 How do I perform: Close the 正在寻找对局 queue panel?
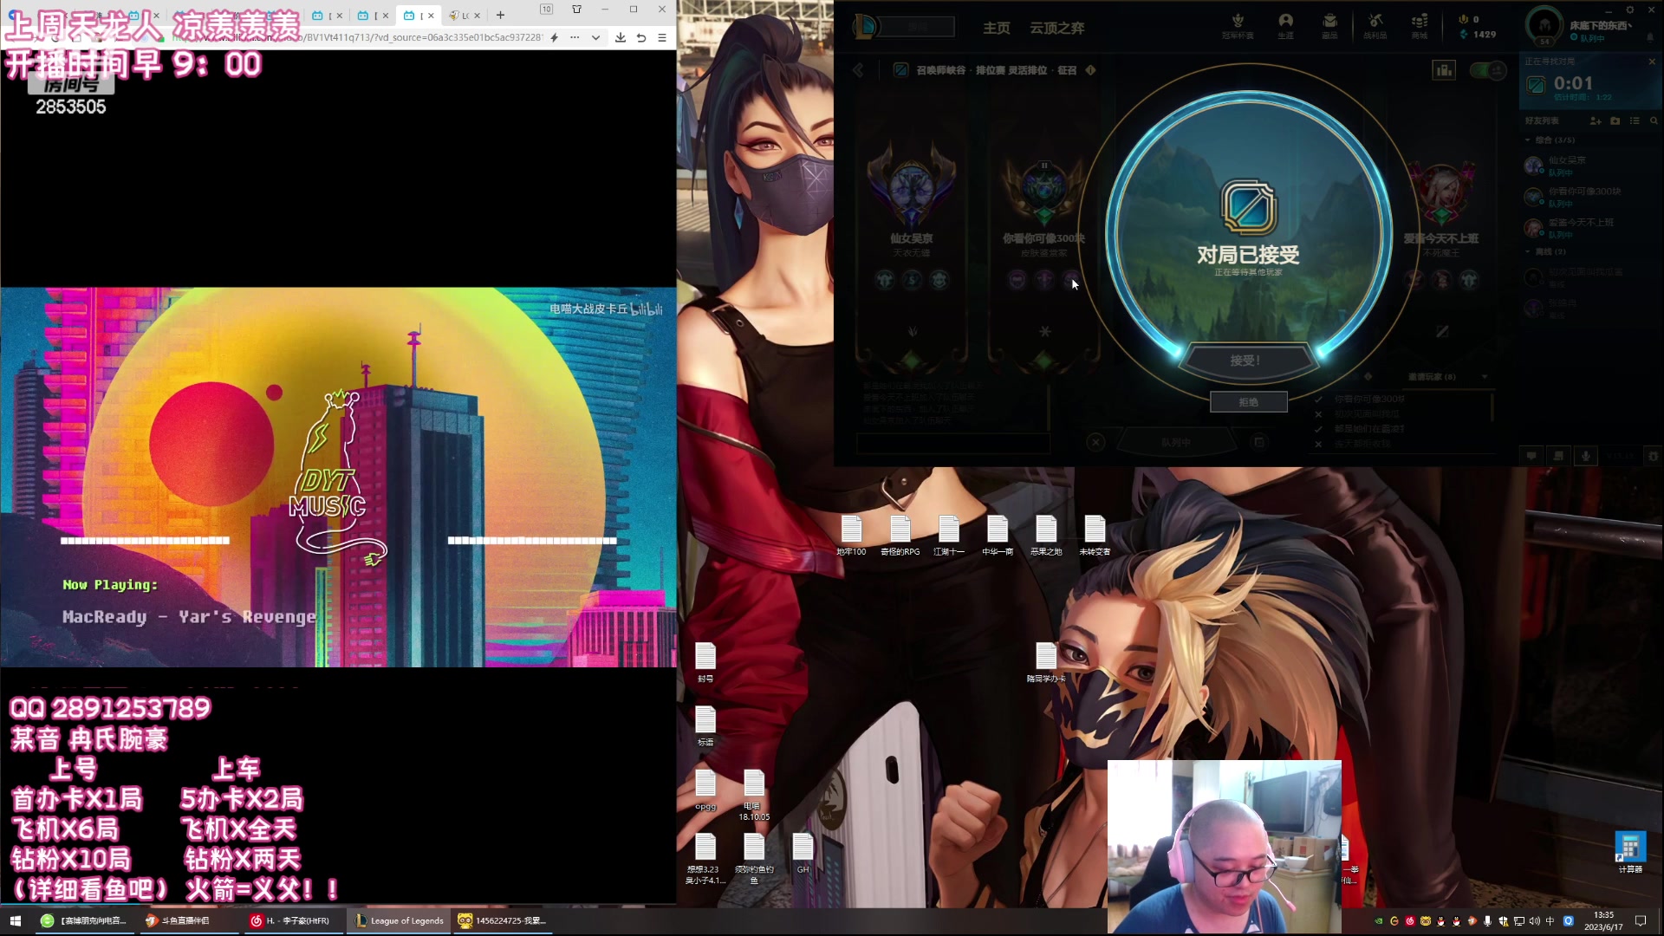pyautogui.click(x=1651, y=62)
